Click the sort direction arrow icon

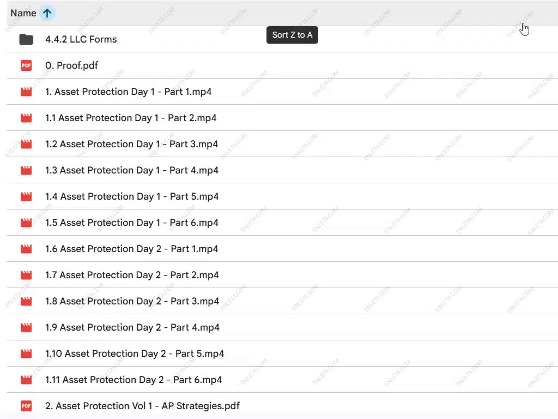click(47, 13)
